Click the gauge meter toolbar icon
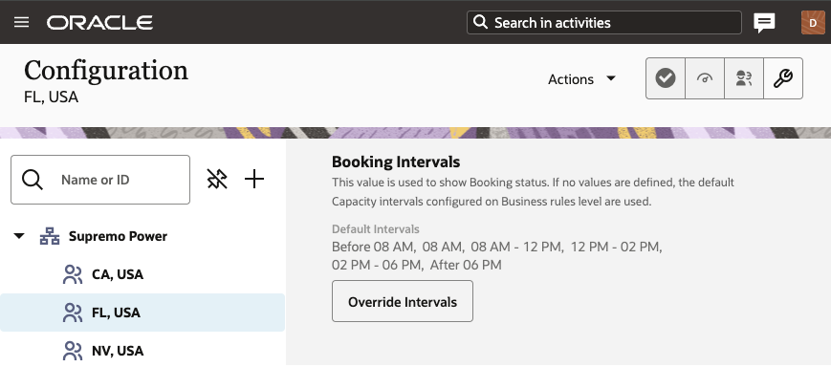The image size is (831, 367). pos(705,78)
